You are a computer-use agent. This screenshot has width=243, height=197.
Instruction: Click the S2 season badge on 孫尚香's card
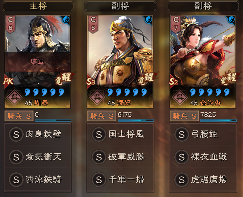click(173, 81)
